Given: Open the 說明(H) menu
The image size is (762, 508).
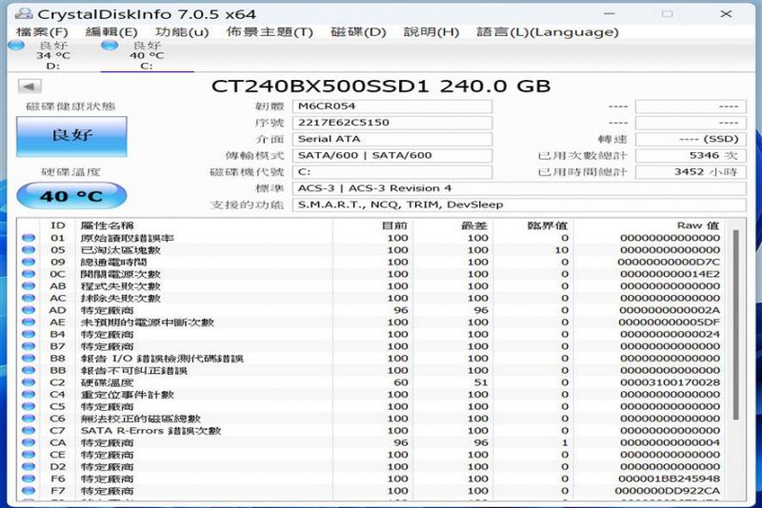Looking at the screenshot, I should (431, 32).
